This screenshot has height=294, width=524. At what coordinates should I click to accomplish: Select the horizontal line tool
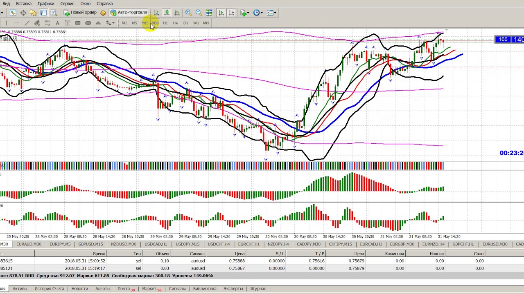[x=16, y=23]
